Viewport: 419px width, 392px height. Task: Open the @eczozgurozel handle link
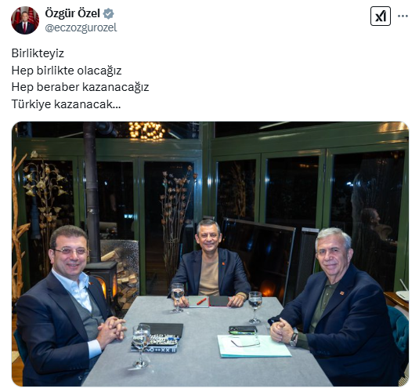pos(81,27)
